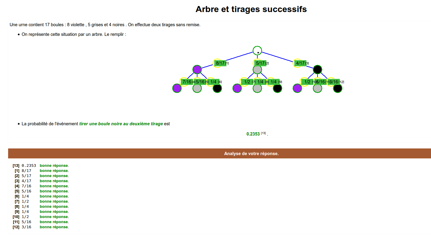Click the 0.2353 probability answer in the question
This screenshot has width=431, height=237.
pyautogui.click(x=253, y=134)
